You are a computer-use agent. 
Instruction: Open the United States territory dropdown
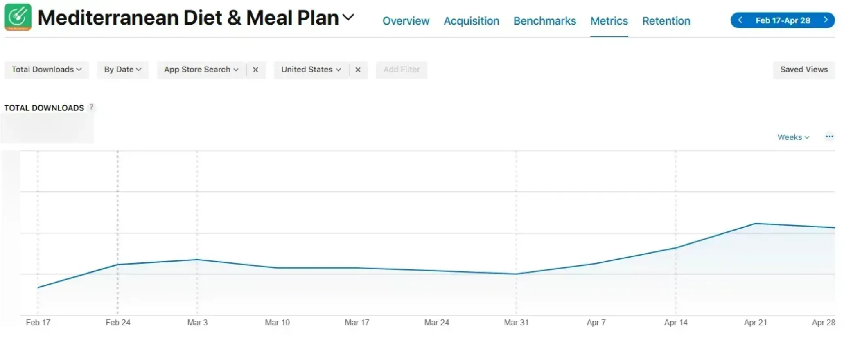click(311, 70)
